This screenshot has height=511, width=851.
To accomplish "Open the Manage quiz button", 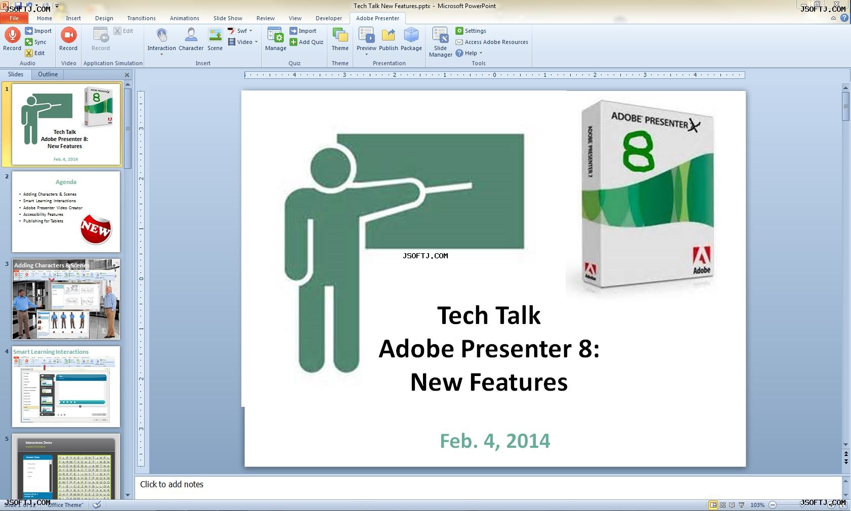I will (x=275, y=39).
